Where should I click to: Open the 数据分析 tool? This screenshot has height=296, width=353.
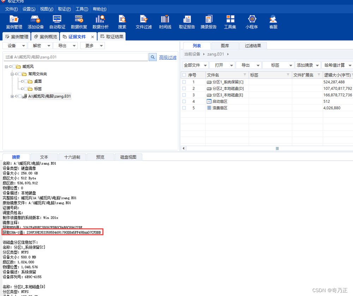(x=100, y=22)
